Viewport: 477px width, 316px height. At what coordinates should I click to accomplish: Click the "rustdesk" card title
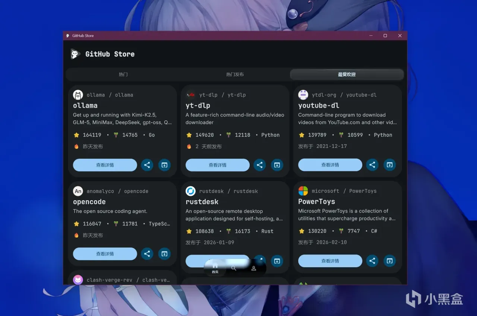(x=202, y=202)
